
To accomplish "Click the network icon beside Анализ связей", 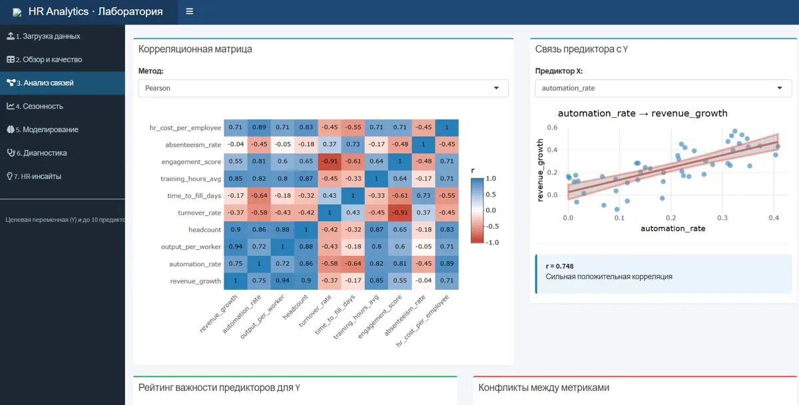I will (10, 83).
